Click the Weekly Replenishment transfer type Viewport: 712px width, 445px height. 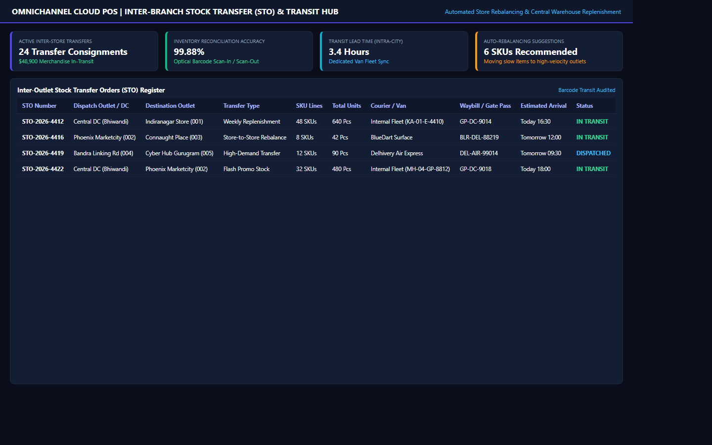pos(252,122)
